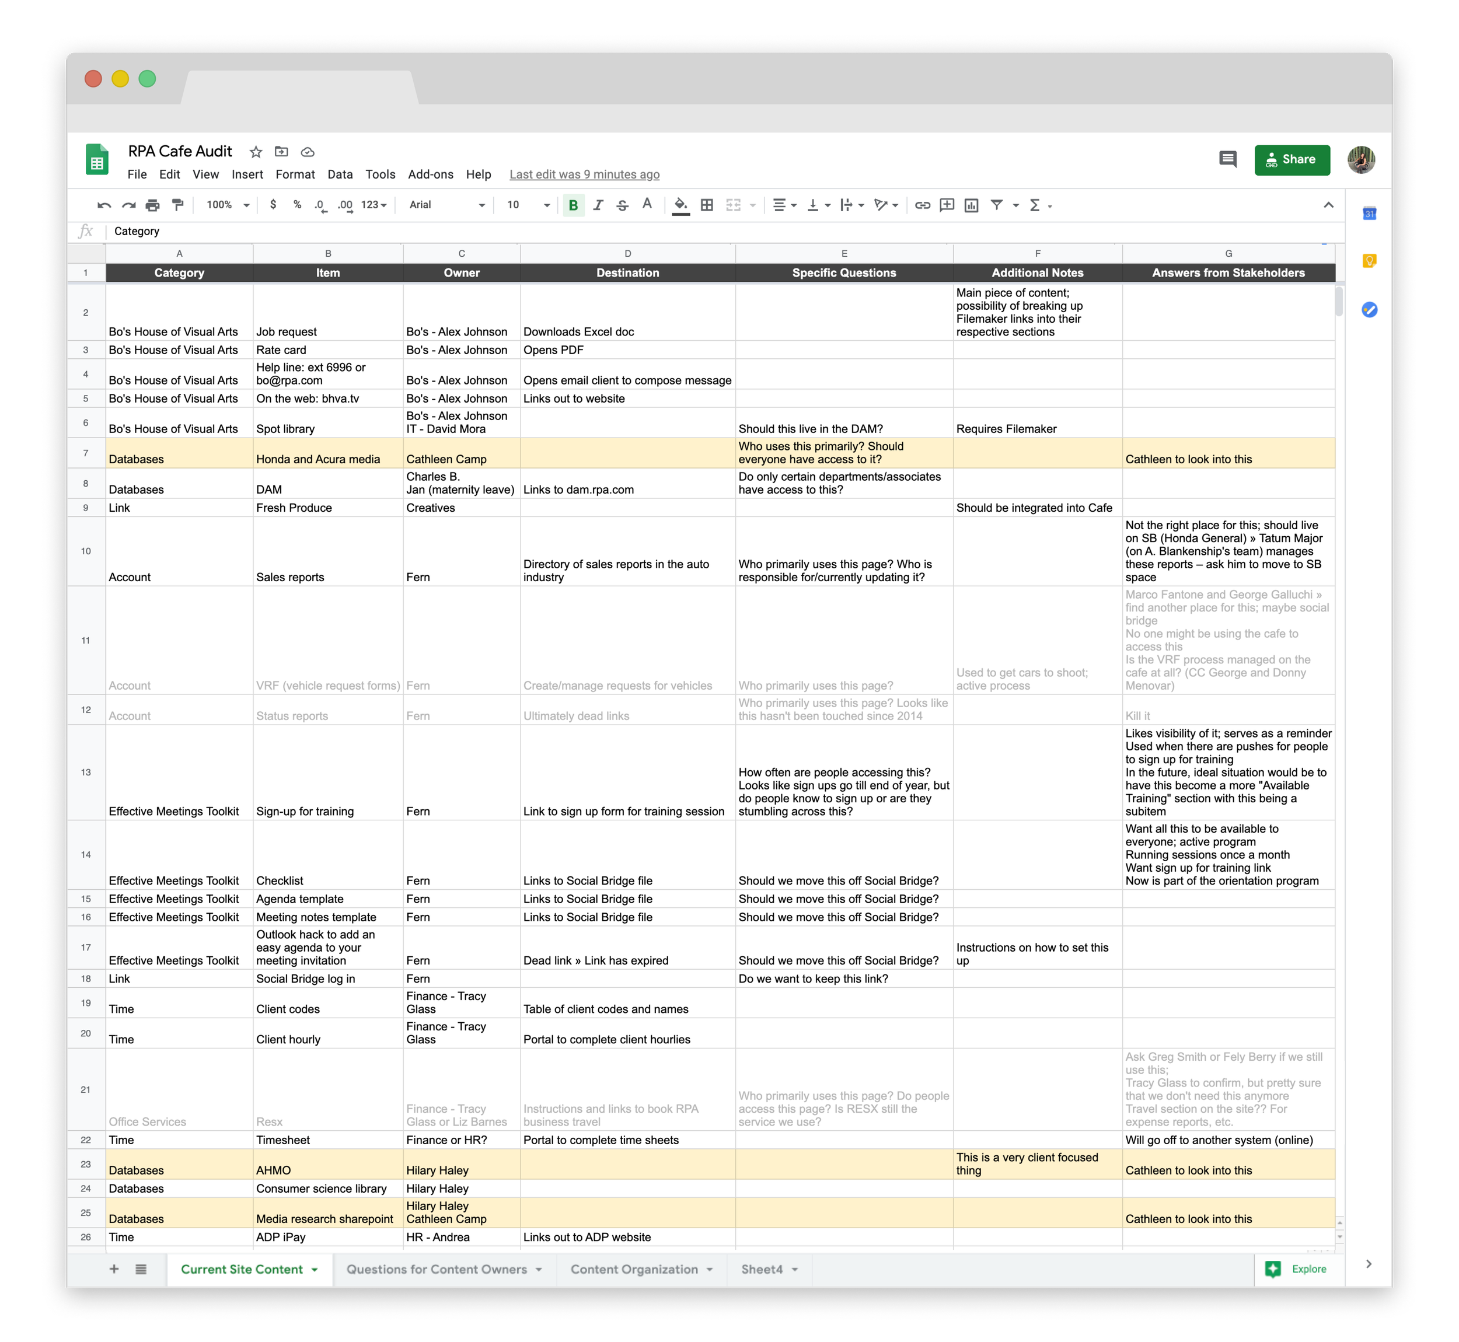Switch to Sheet4 tab
The height and width of the screenshot is (1342, 1459).
(x=769, y=1268)
